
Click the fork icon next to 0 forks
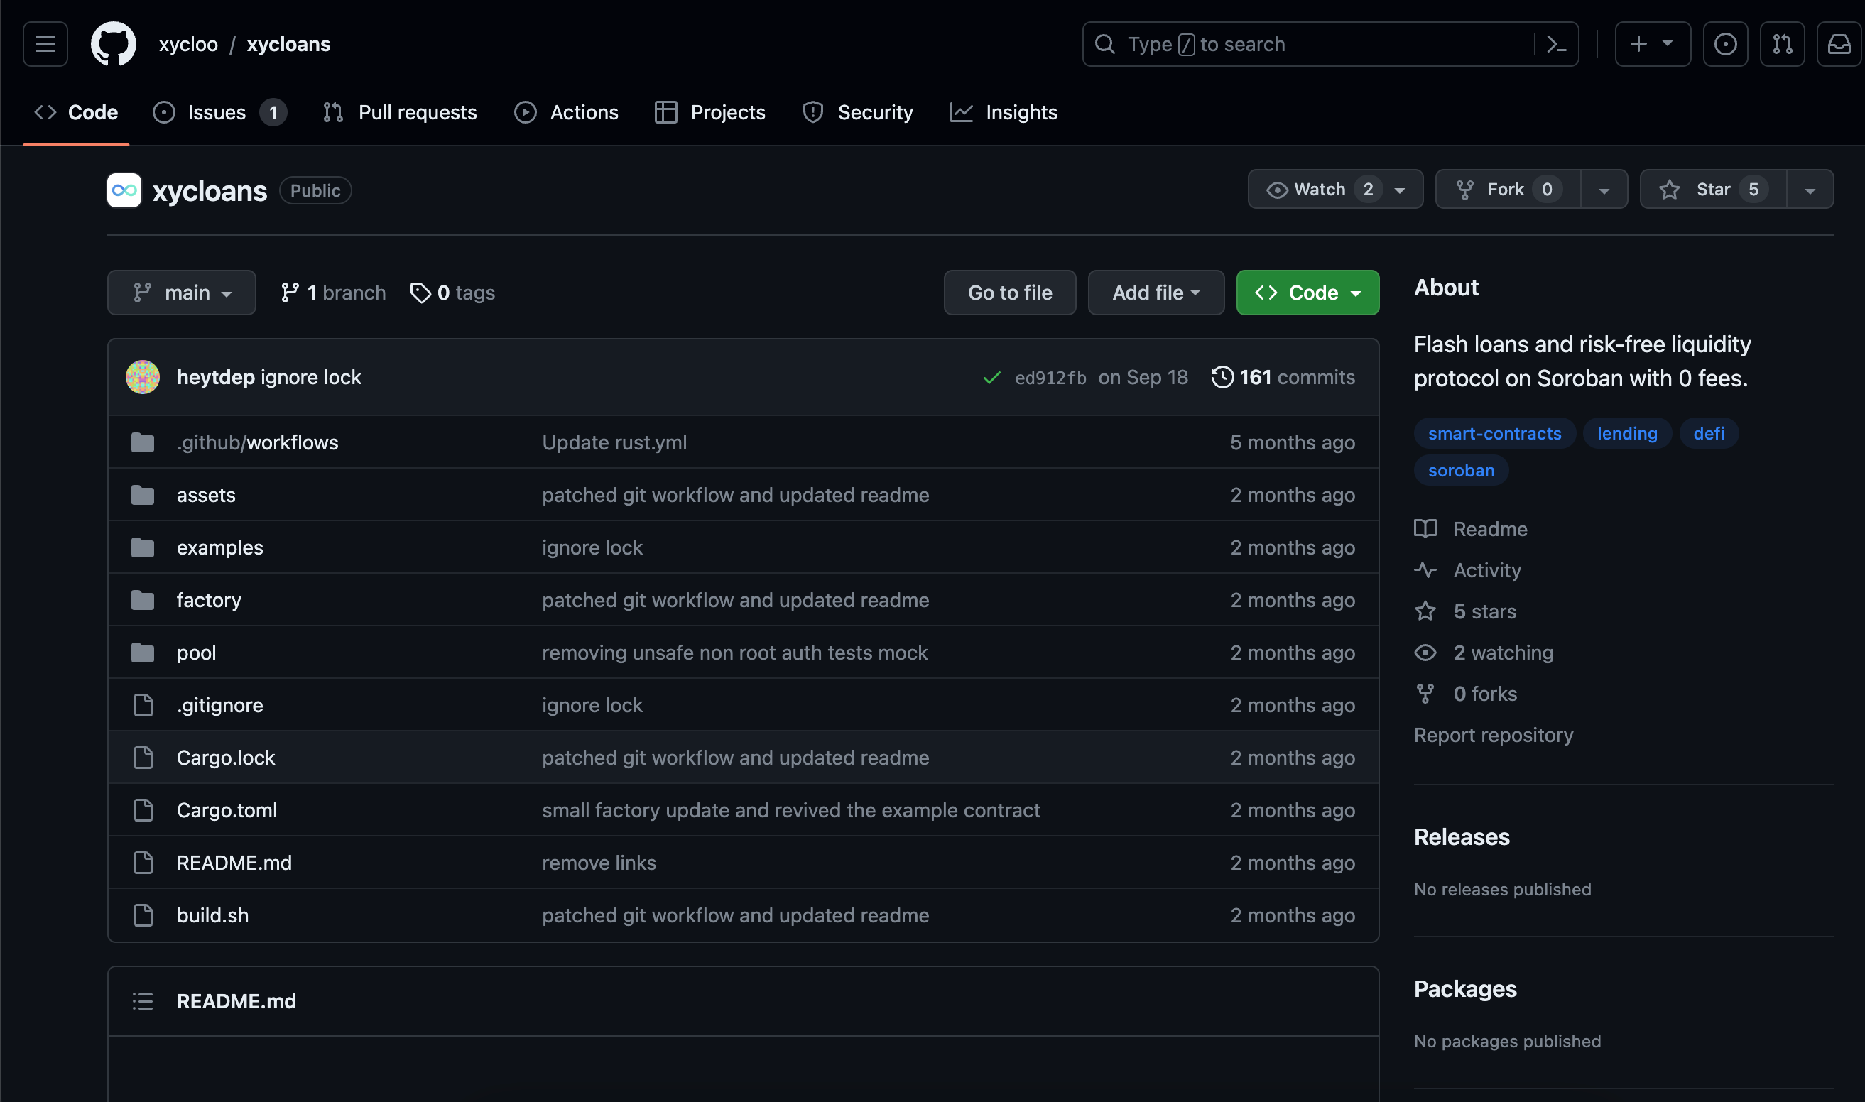pyautogui.click(x=1425, y=694)
